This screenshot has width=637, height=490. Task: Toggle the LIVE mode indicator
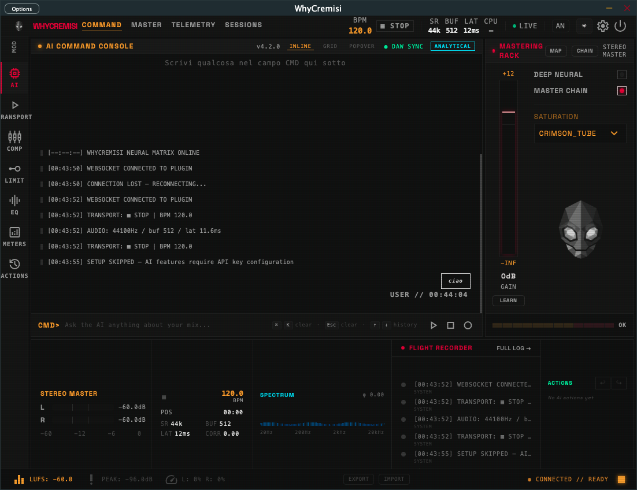coord(524,26)
